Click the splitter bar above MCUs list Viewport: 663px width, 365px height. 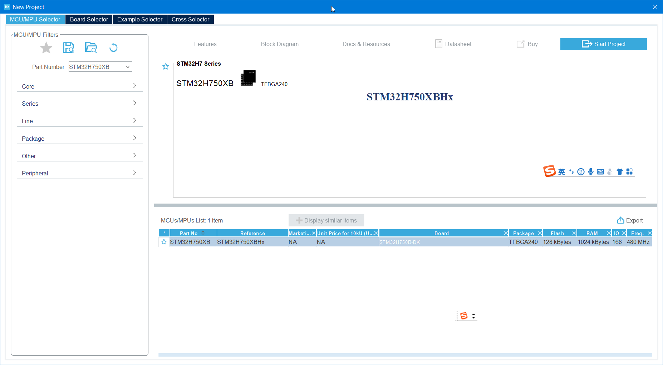pos(405,205)
